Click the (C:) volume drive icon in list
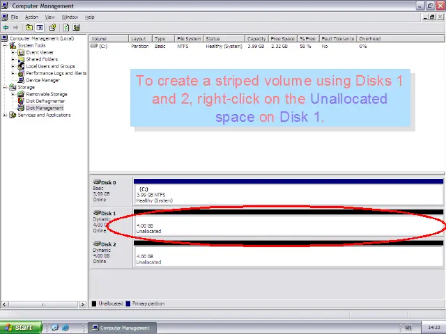The image size is (446, 334). coord(94,46)
